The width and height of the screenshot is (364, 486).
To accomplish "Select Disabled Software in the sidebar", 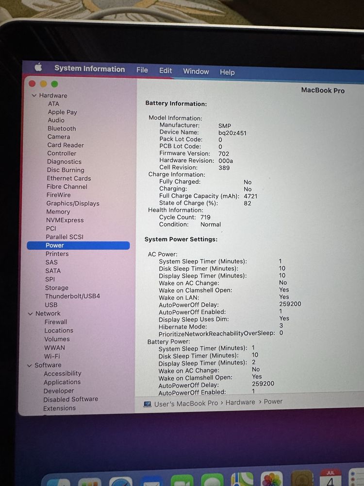I will pos(70,399).
